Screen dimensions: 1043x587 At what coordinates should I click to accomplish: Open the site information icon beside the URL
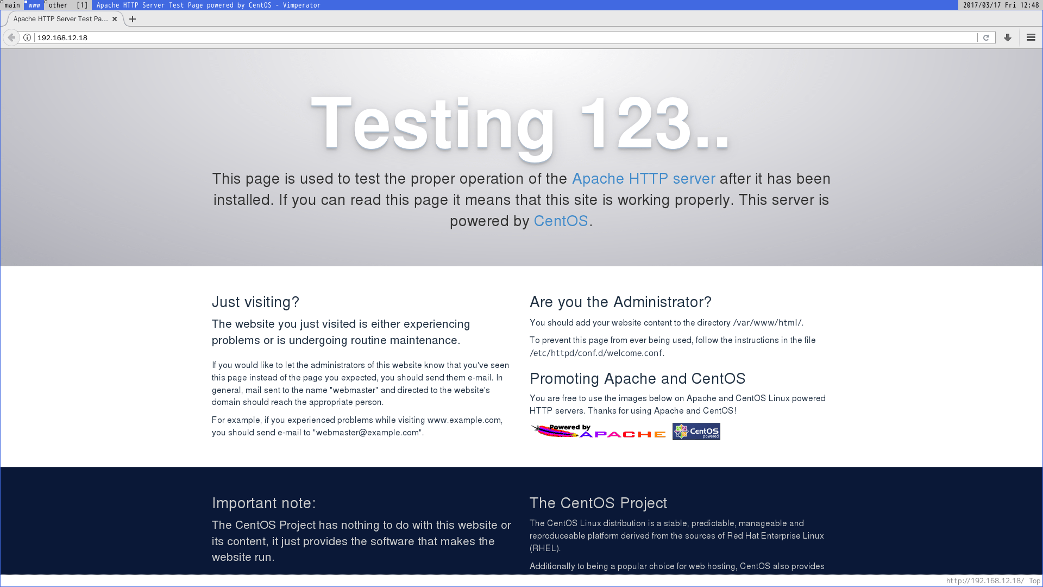click(x=27, y=38)
